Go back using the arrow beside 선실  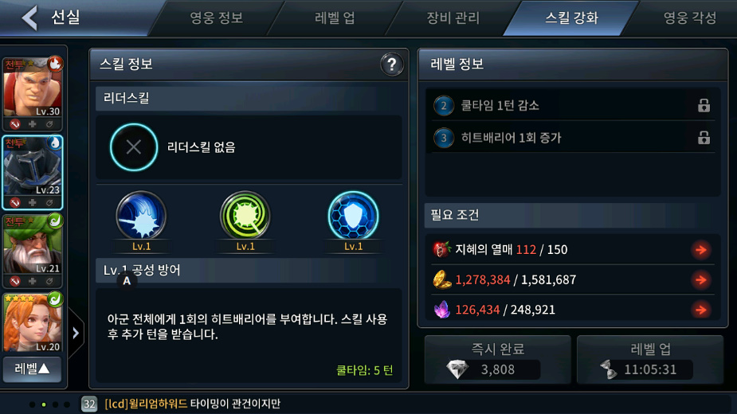pos(30,18)
